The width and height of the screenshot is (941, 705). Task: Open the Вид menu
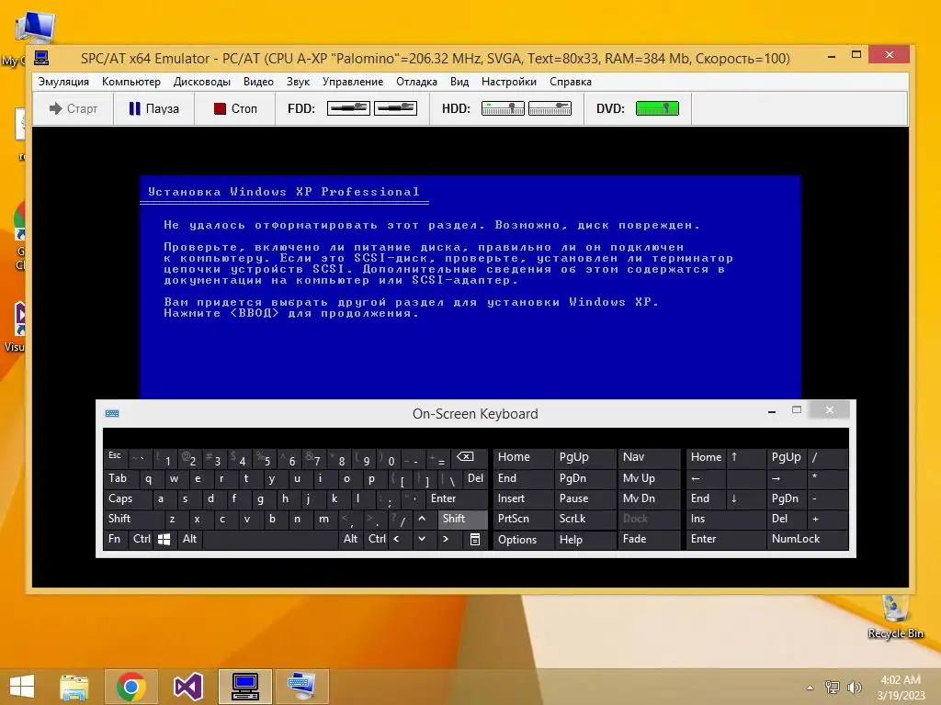pos(459,82)
